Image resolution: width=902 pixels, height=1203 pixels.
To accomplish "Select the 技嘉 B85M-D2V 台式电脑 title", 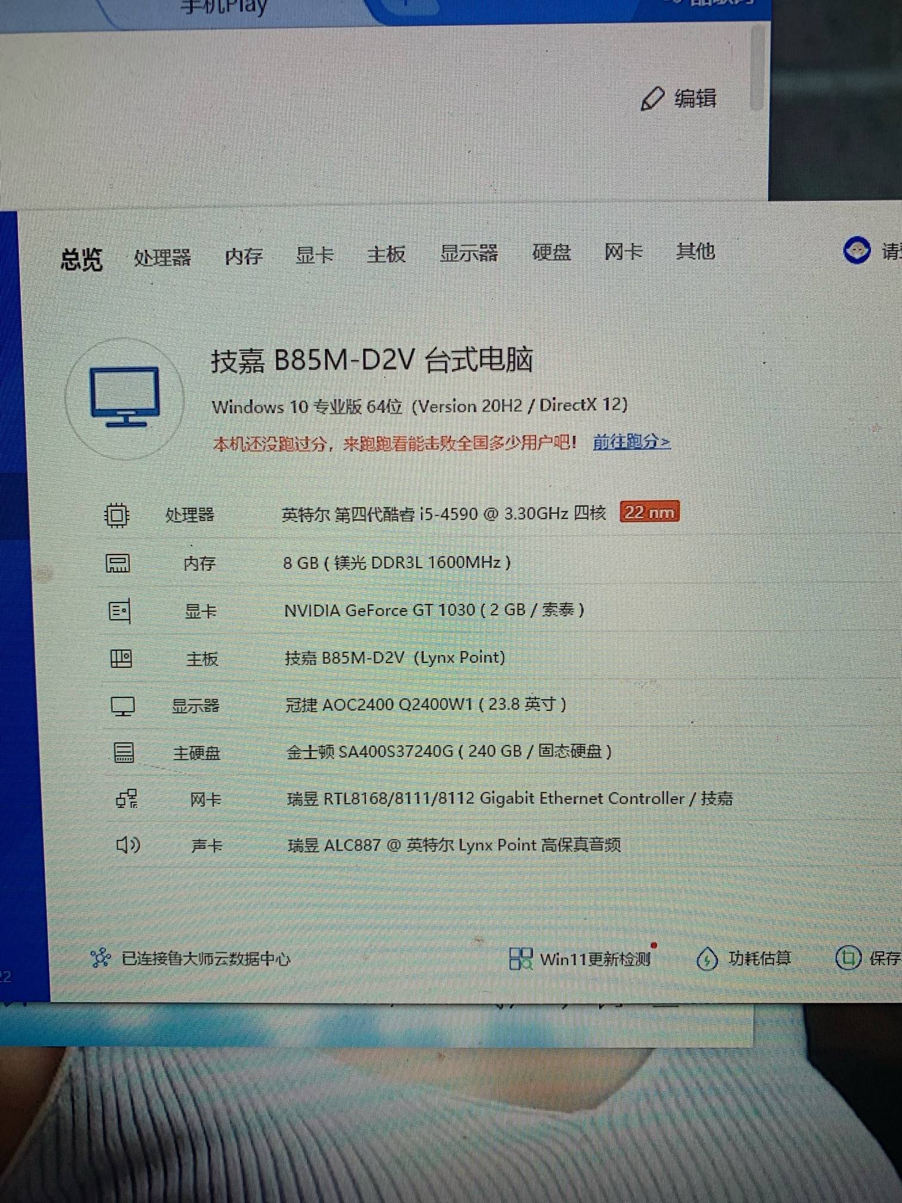I will pyautogui.click(x=372, y=360).
